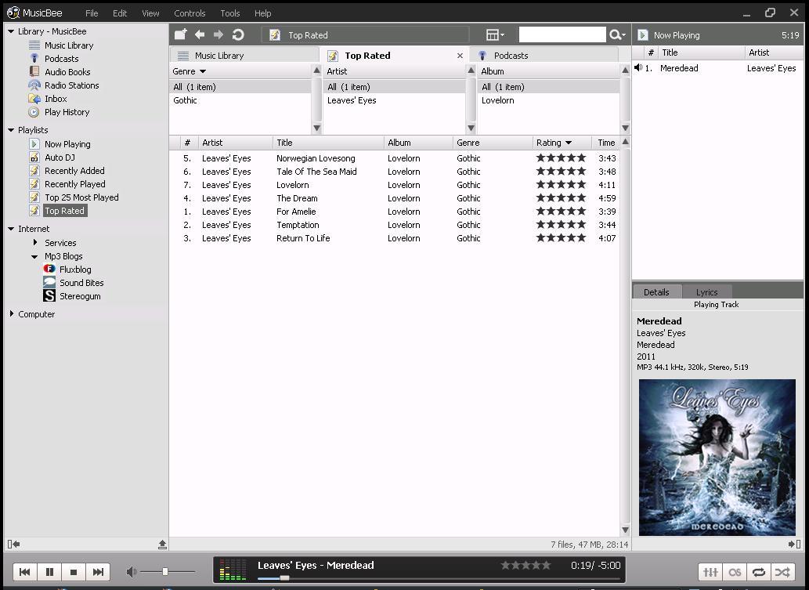
Task: Switch to the Music Library tab
Action: (x=244, y=55)
